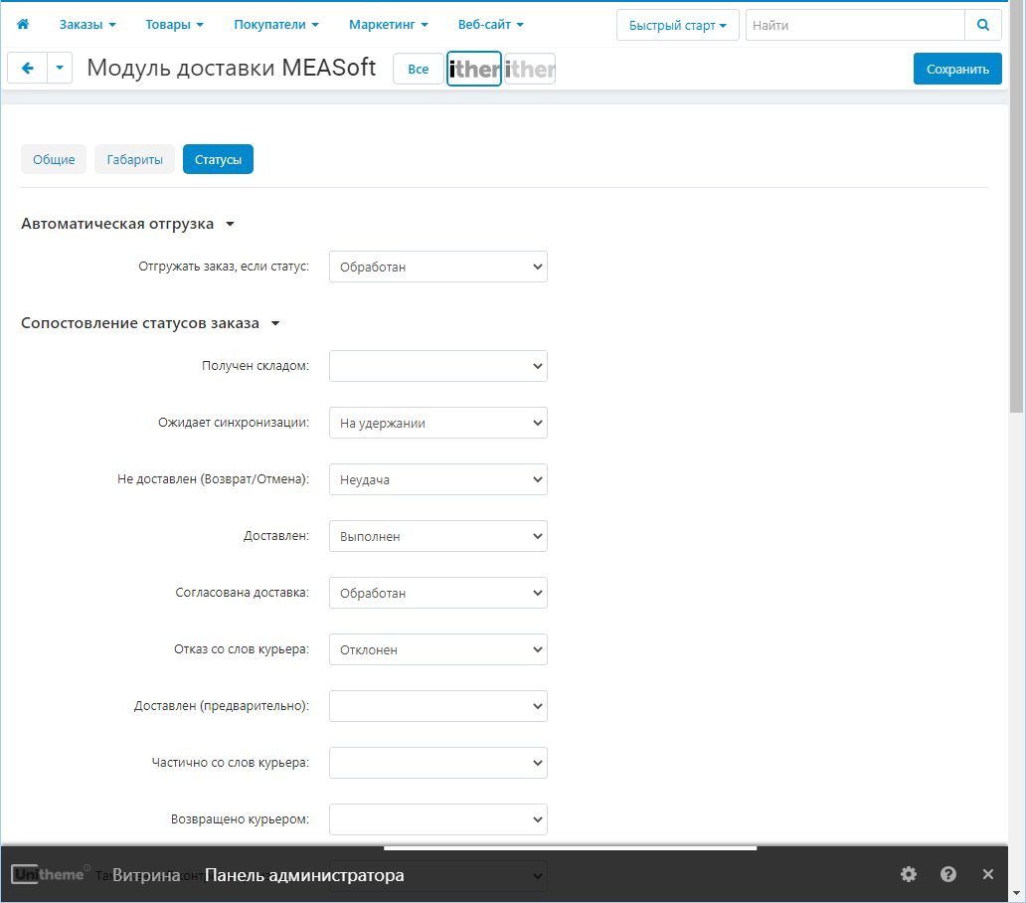
Task: Open the Возвращено курьером dropdown
Action: click(x=438, y=819)
